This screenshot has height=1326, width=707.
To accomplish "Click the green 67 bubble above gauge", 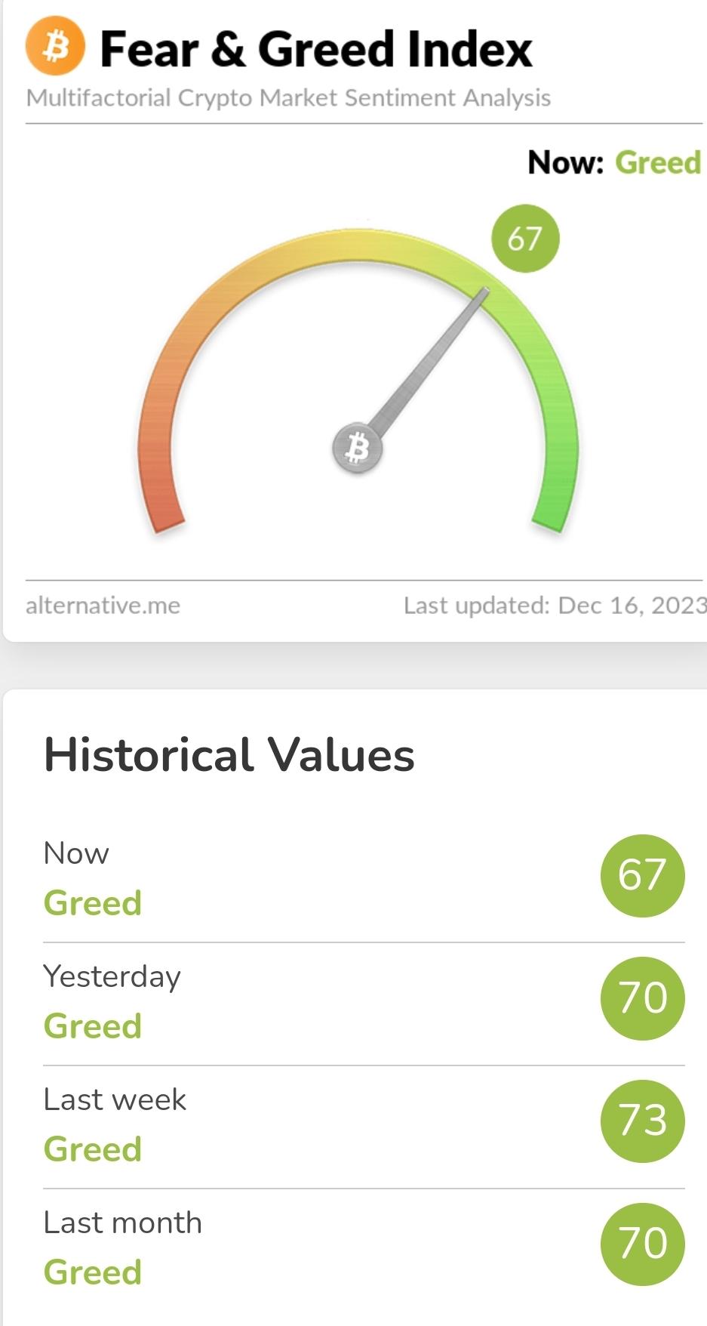I will tap(525, 239).
